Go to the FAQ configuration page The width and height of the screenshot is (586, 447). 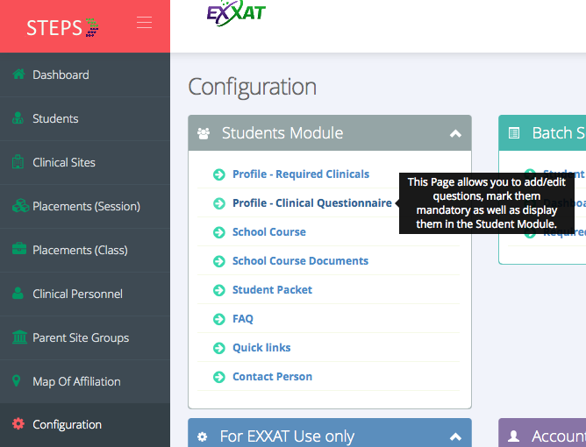pyautogui.click(x=243, y=319)
